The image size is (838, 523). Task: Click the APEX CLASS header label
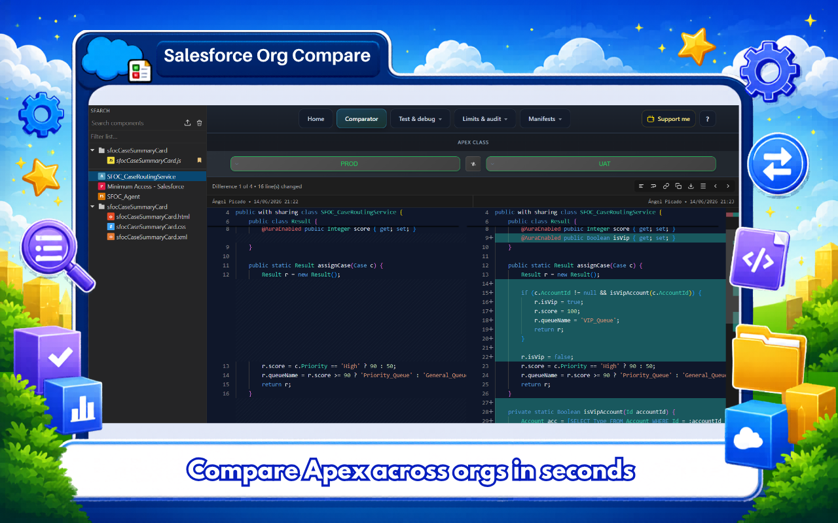pos(473,142)
